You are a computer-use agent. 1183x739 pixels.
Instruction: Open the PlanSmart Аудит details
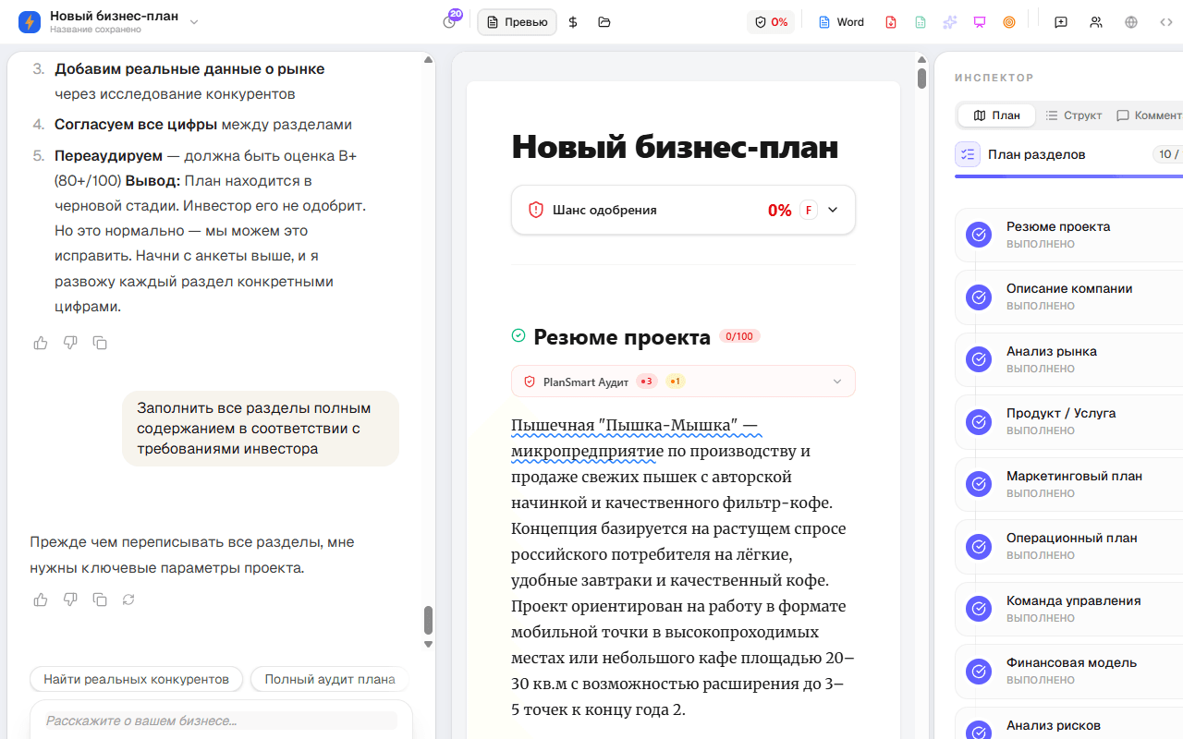click(x=836, y=381)
